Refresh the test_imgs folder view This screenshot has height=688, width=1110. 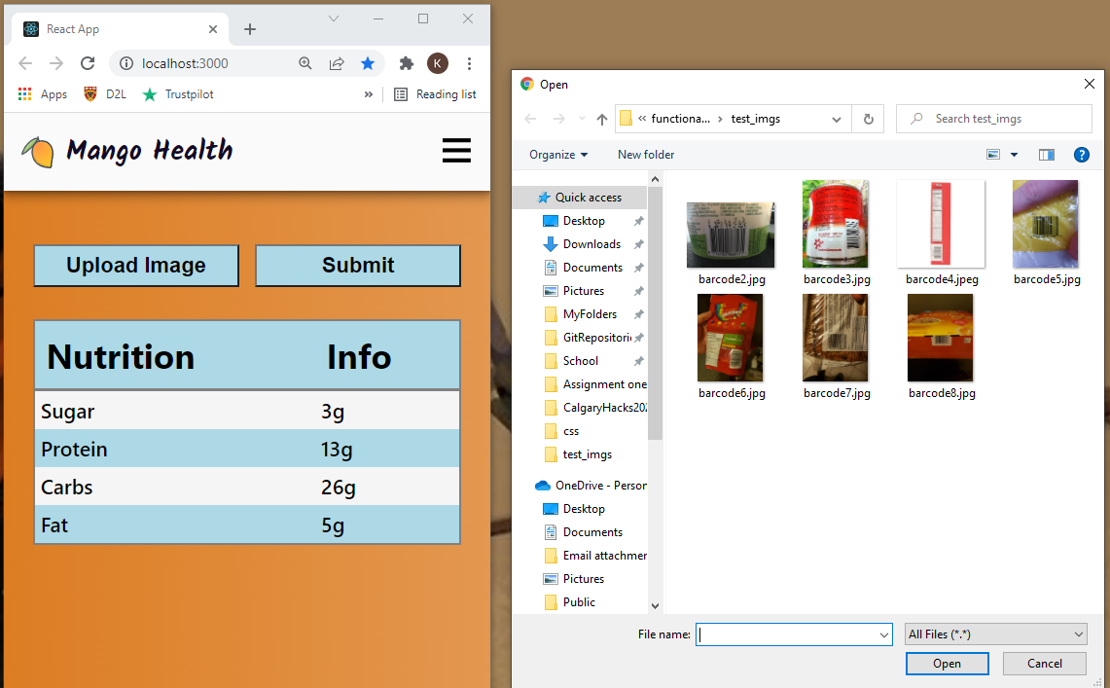[869, 119]
